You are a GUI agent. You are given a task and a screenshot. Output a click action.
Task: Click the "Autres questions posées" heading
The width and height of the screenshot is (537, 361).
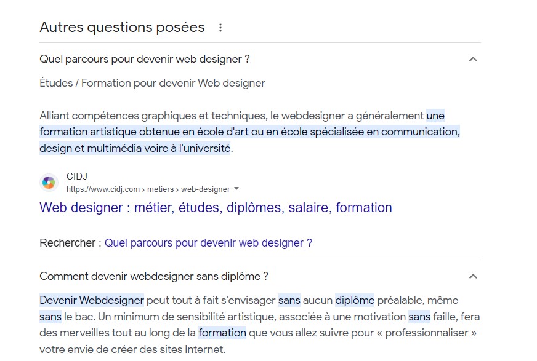pos(122,28)
